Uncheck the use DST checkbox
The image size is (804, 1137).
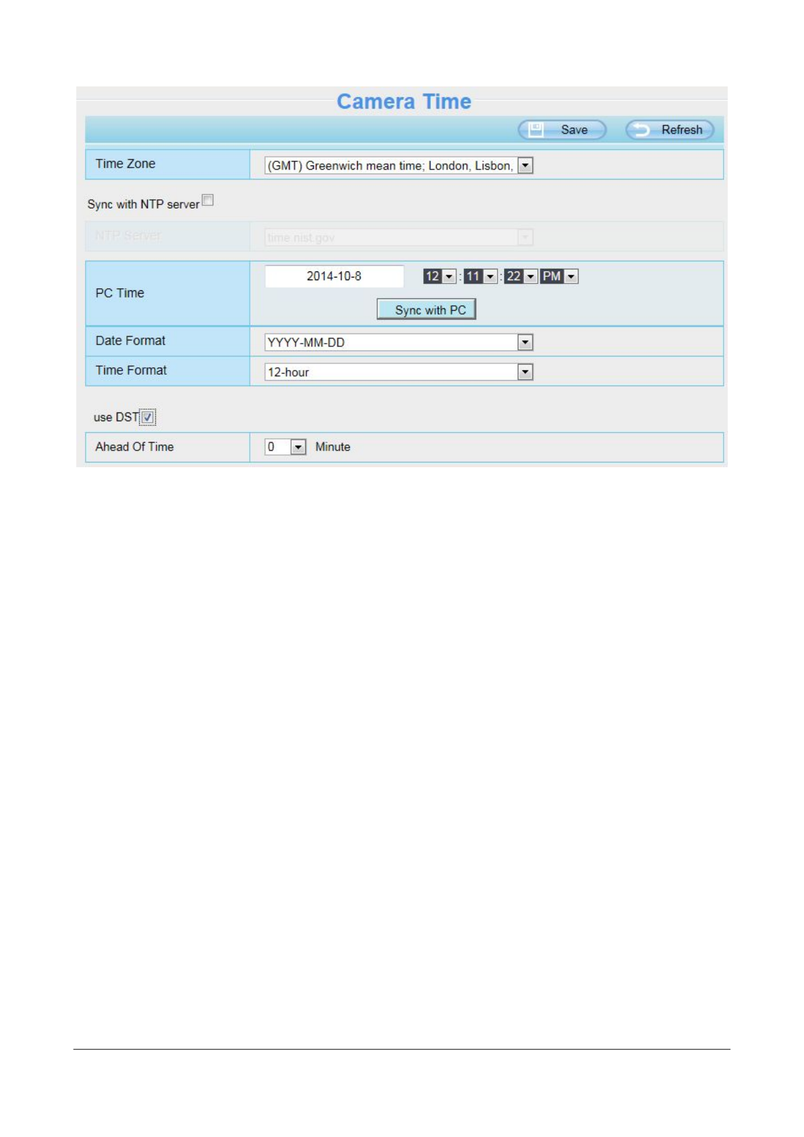click(148, 417)
